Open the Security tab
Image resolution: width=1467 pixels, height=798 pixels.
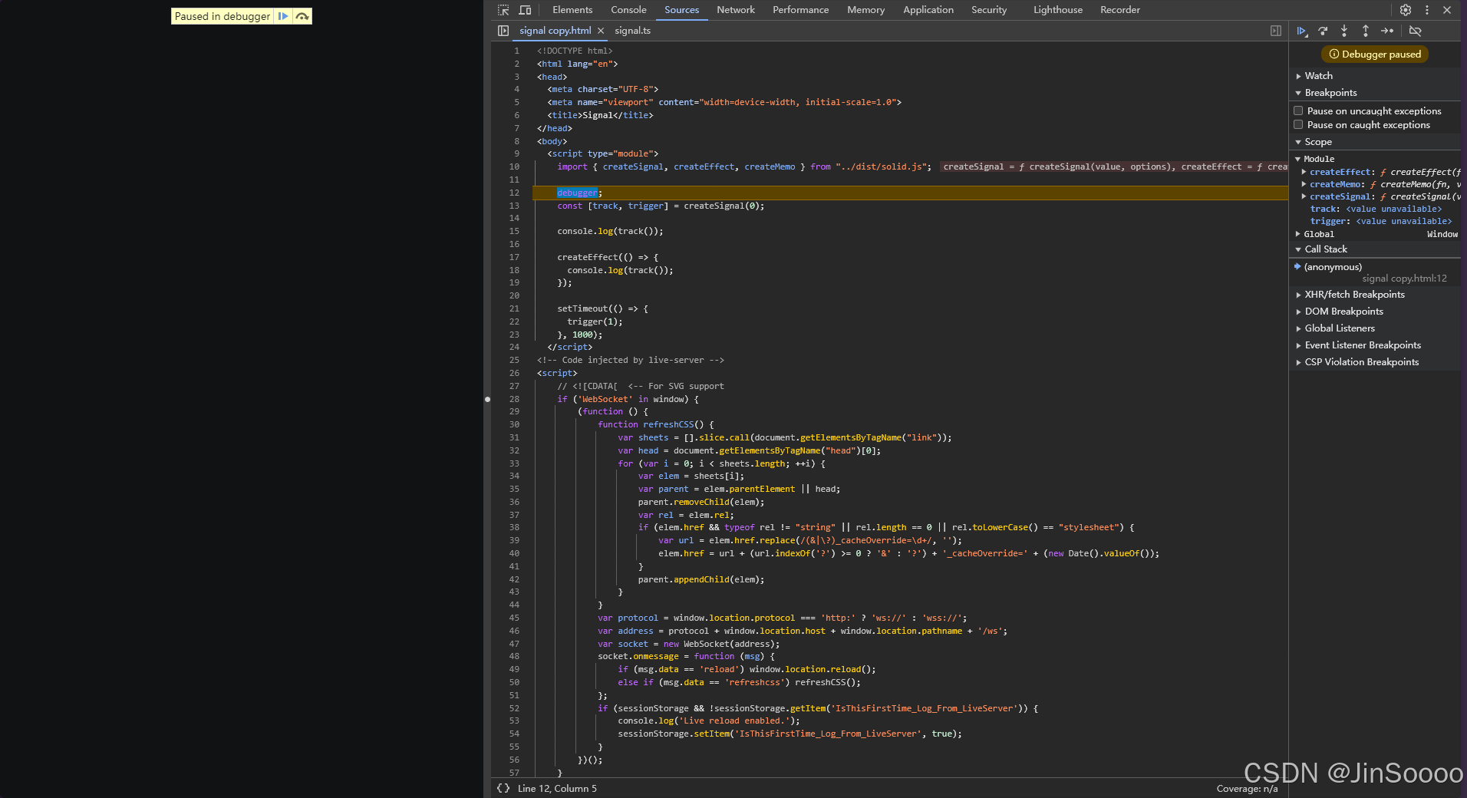989,10
